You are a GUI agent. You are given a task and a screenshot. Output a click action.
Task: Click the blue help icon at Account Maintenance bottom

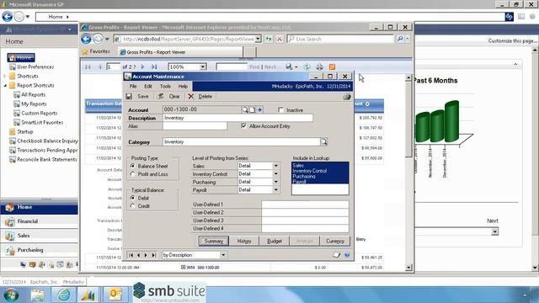pos(347,255)
